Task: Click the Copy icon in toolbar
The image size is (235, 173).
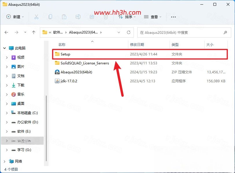Action: (50, 17)
